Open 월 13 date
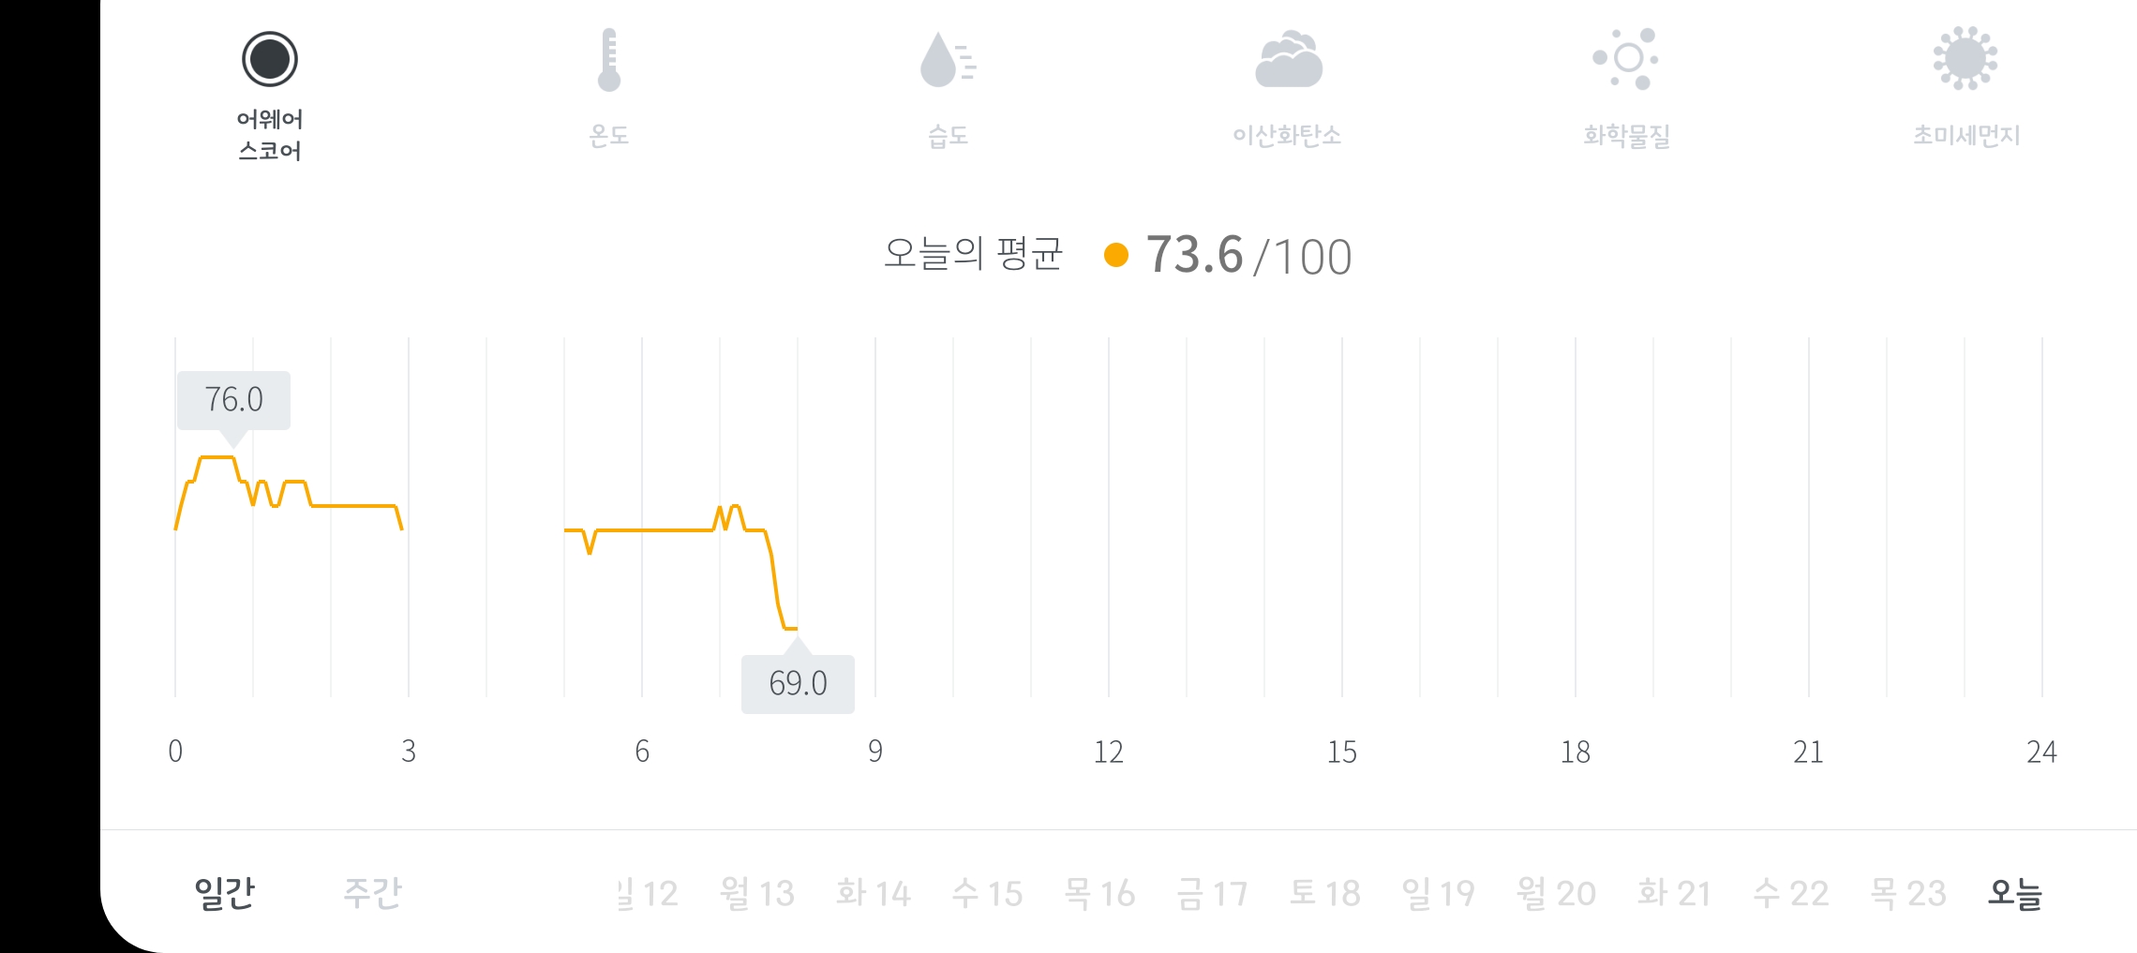 [757, 893]
